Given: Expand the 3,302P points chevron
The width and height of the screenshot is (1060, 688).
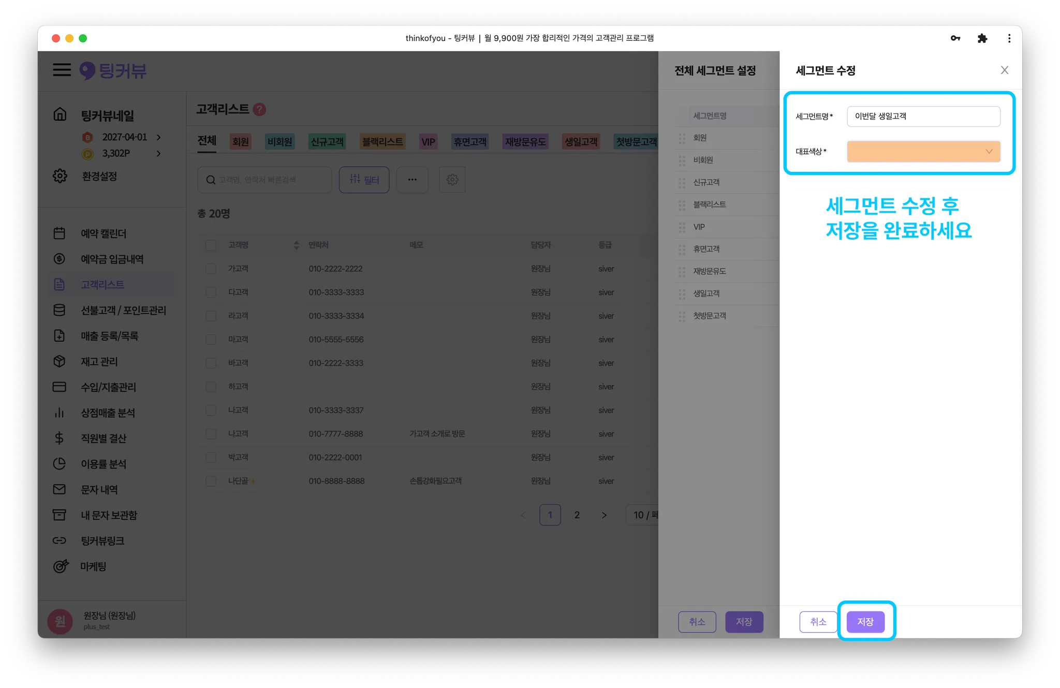Looking at the screenshot, I should coord(159,153).
